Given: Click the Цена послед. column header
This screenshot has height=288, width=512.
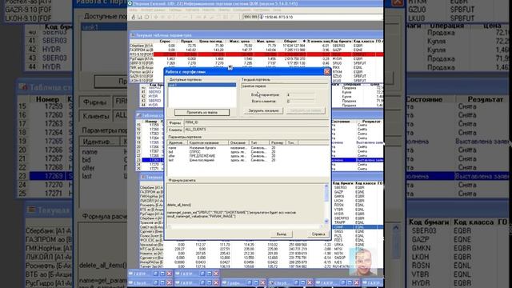Looking at the screenshot, I should 211,42.
